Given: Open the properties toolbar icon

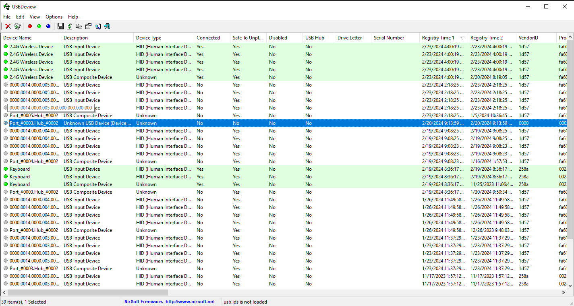Looking at the screenshot, I should pyautogui.click(x=88, y=26).
